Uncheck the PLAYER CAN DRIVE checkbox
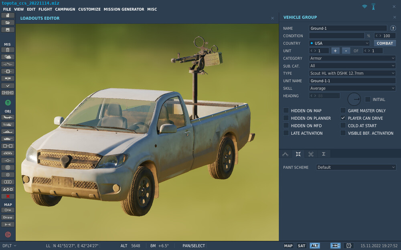401x250 pixels. coord(343,118)
